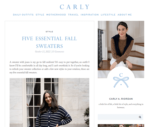This screenshot has width=149, height=127.
Task: Click the October 13, 2022 date link
Action: coord(43,51)
